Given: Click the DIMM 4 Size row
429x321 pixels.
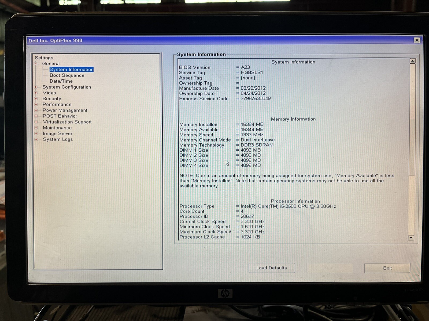Looking at the screenshot, I should point(220,165).
